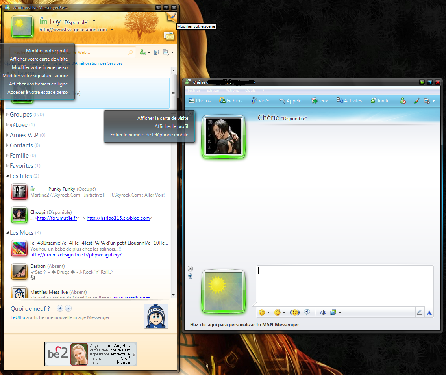
Task: Open the forumutile.fr link
Action: coord(57,218)
